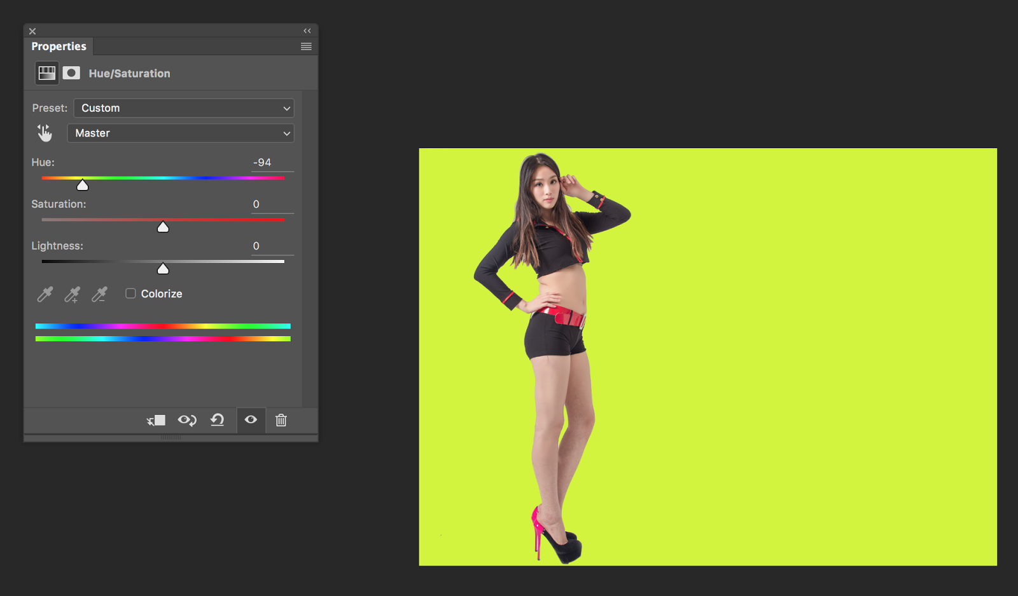The width and height of the screenshot is (1018, 596).
Task: Collapse the Properties panel using the double chevron
Action: click(307, 30)
